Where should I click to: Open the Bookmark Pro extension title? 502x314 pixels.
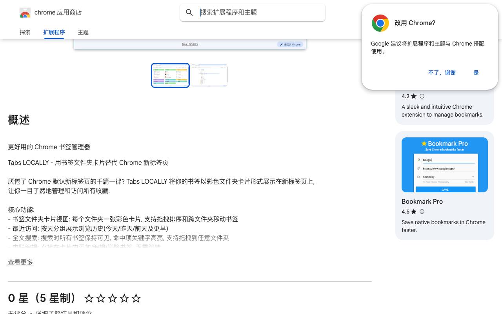point(422,201)
